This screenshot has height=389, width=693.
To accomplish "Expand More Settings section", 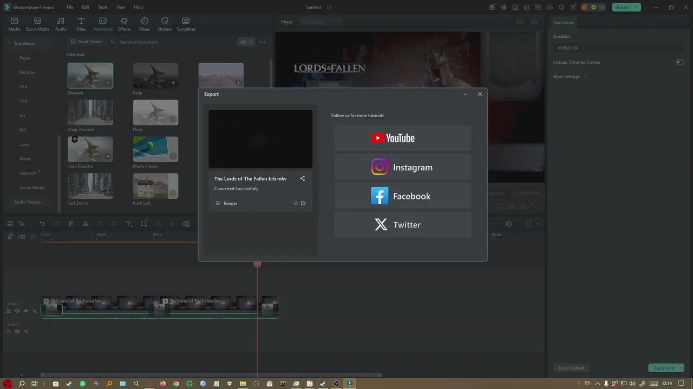I will click(570, 77).
